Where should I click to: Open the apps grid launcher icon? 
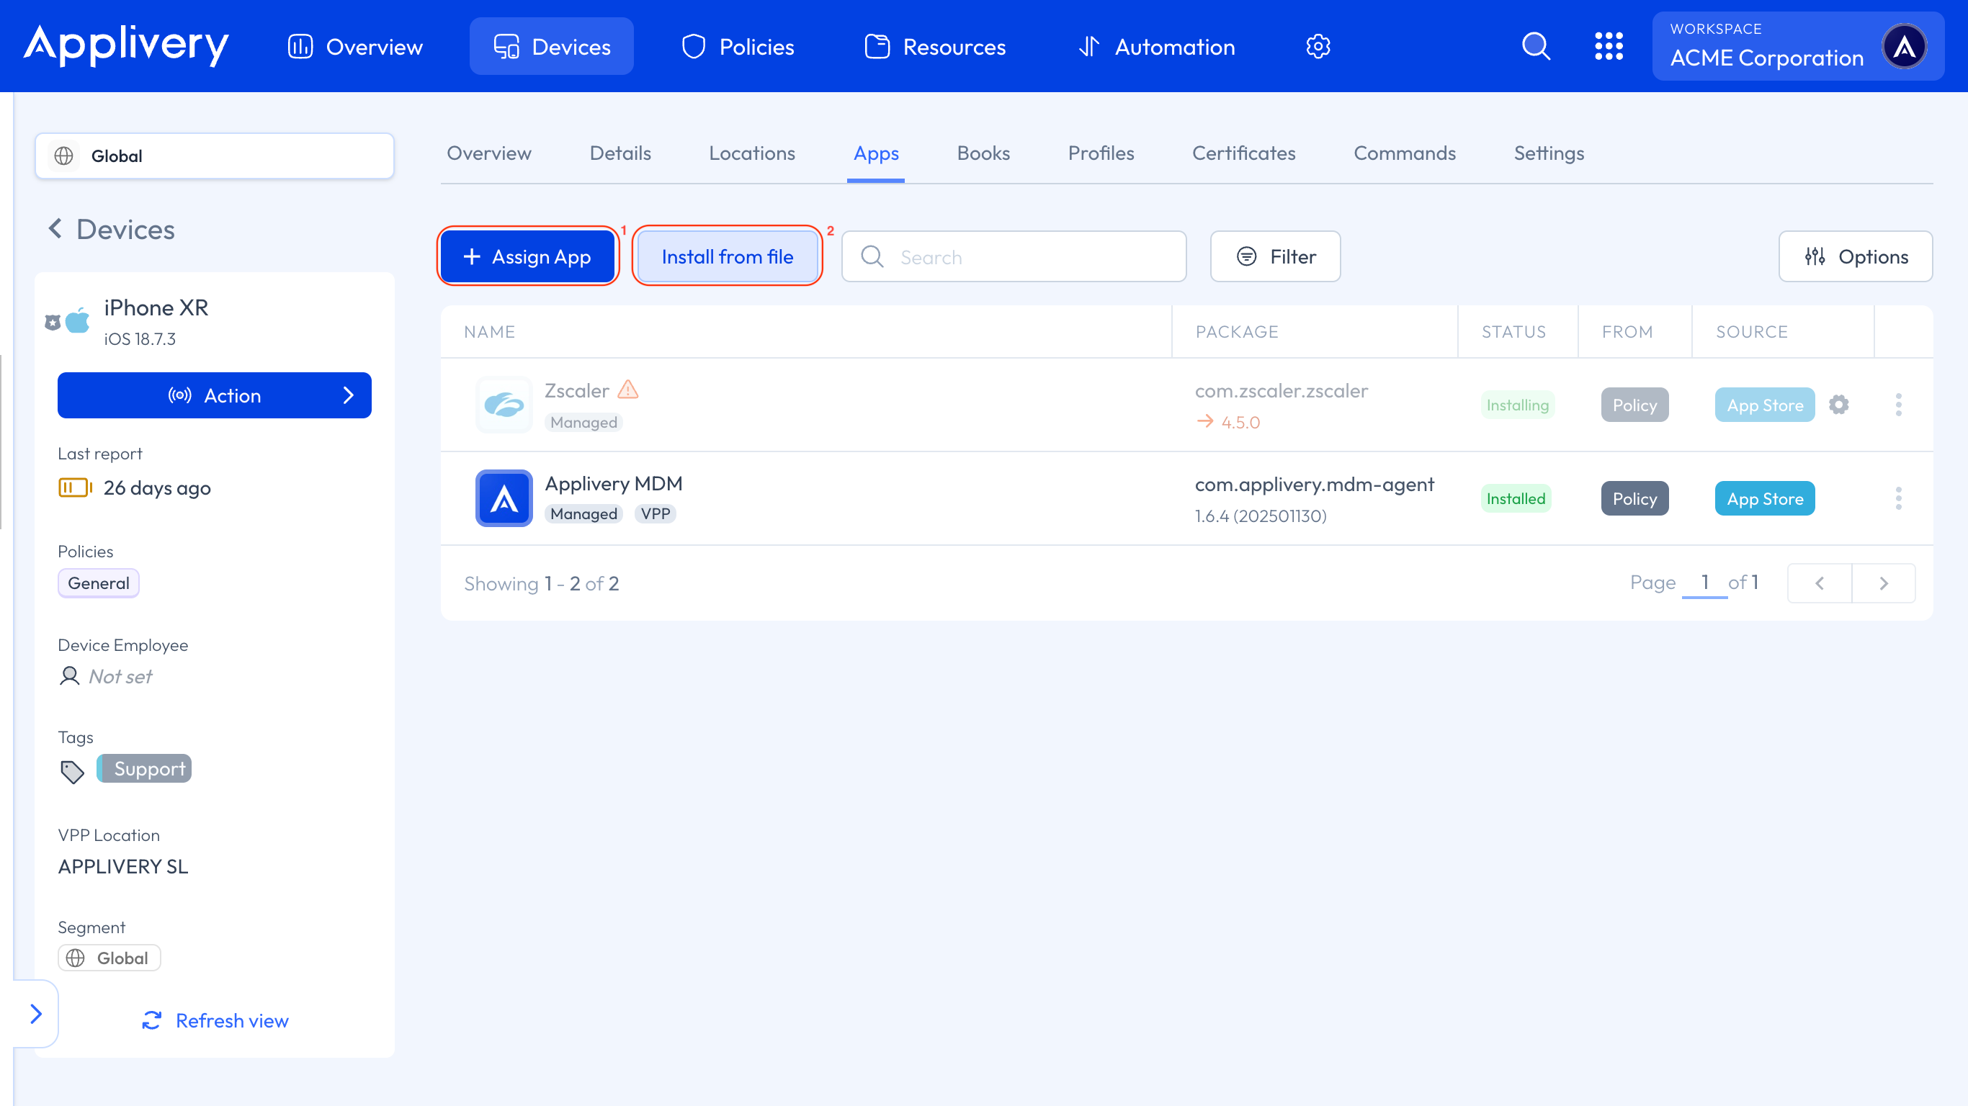1608,47
